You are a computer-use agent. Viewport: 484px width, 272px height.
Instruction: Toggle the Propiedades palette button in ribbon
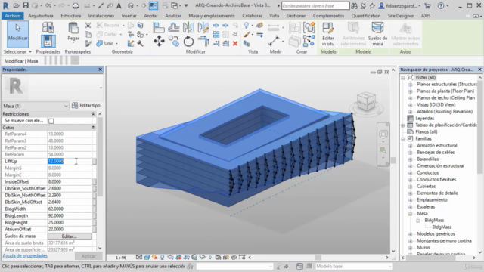coord(48,41)
